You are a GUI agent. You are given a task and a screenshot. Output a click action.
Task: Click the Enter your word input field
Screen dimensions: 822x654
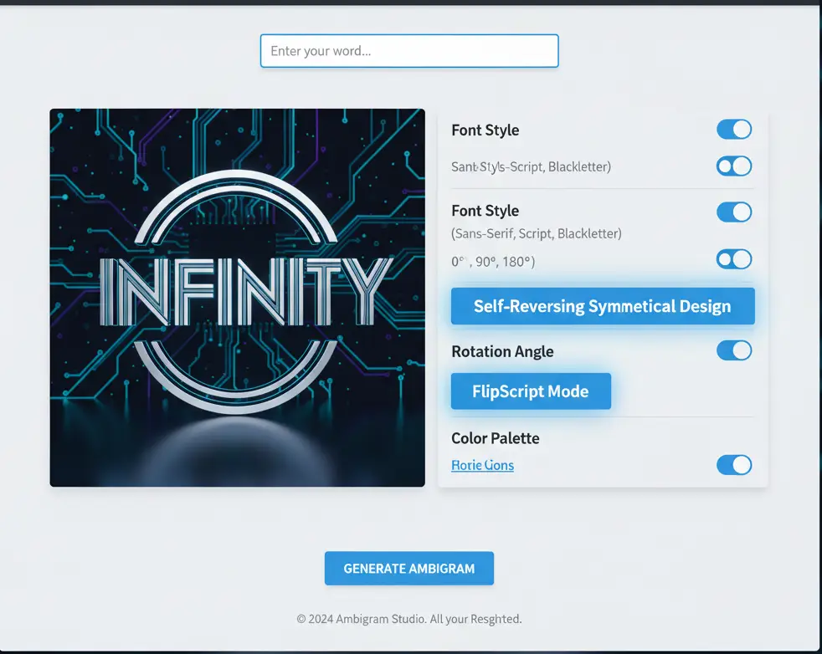pos(408,51)
